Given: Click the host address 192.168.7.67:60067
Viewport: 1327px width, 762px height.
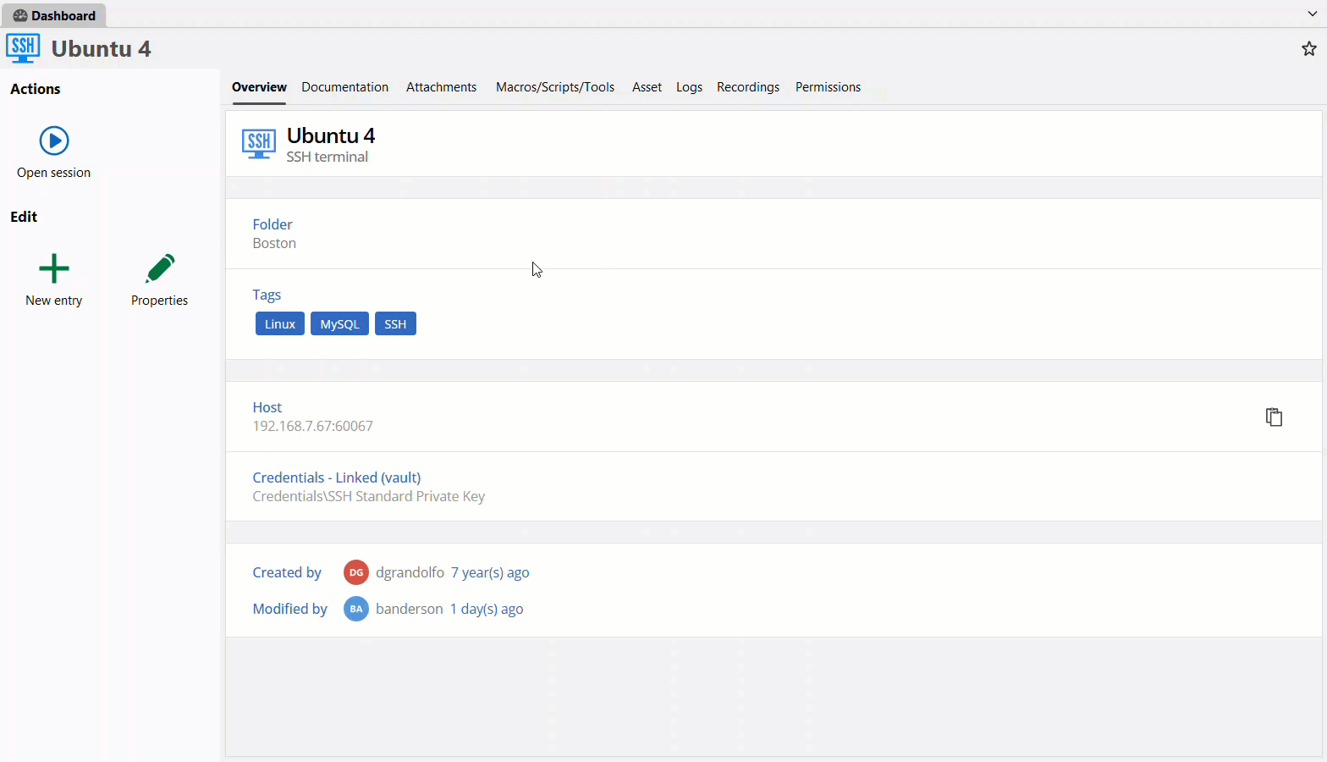Looking at the screenshot, I should (x=313, y=426).
